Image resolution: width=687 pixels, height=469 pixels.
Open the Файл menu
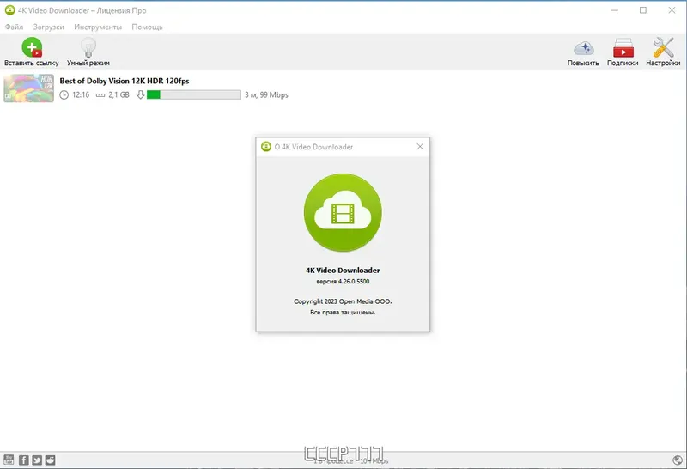[14, 27]
